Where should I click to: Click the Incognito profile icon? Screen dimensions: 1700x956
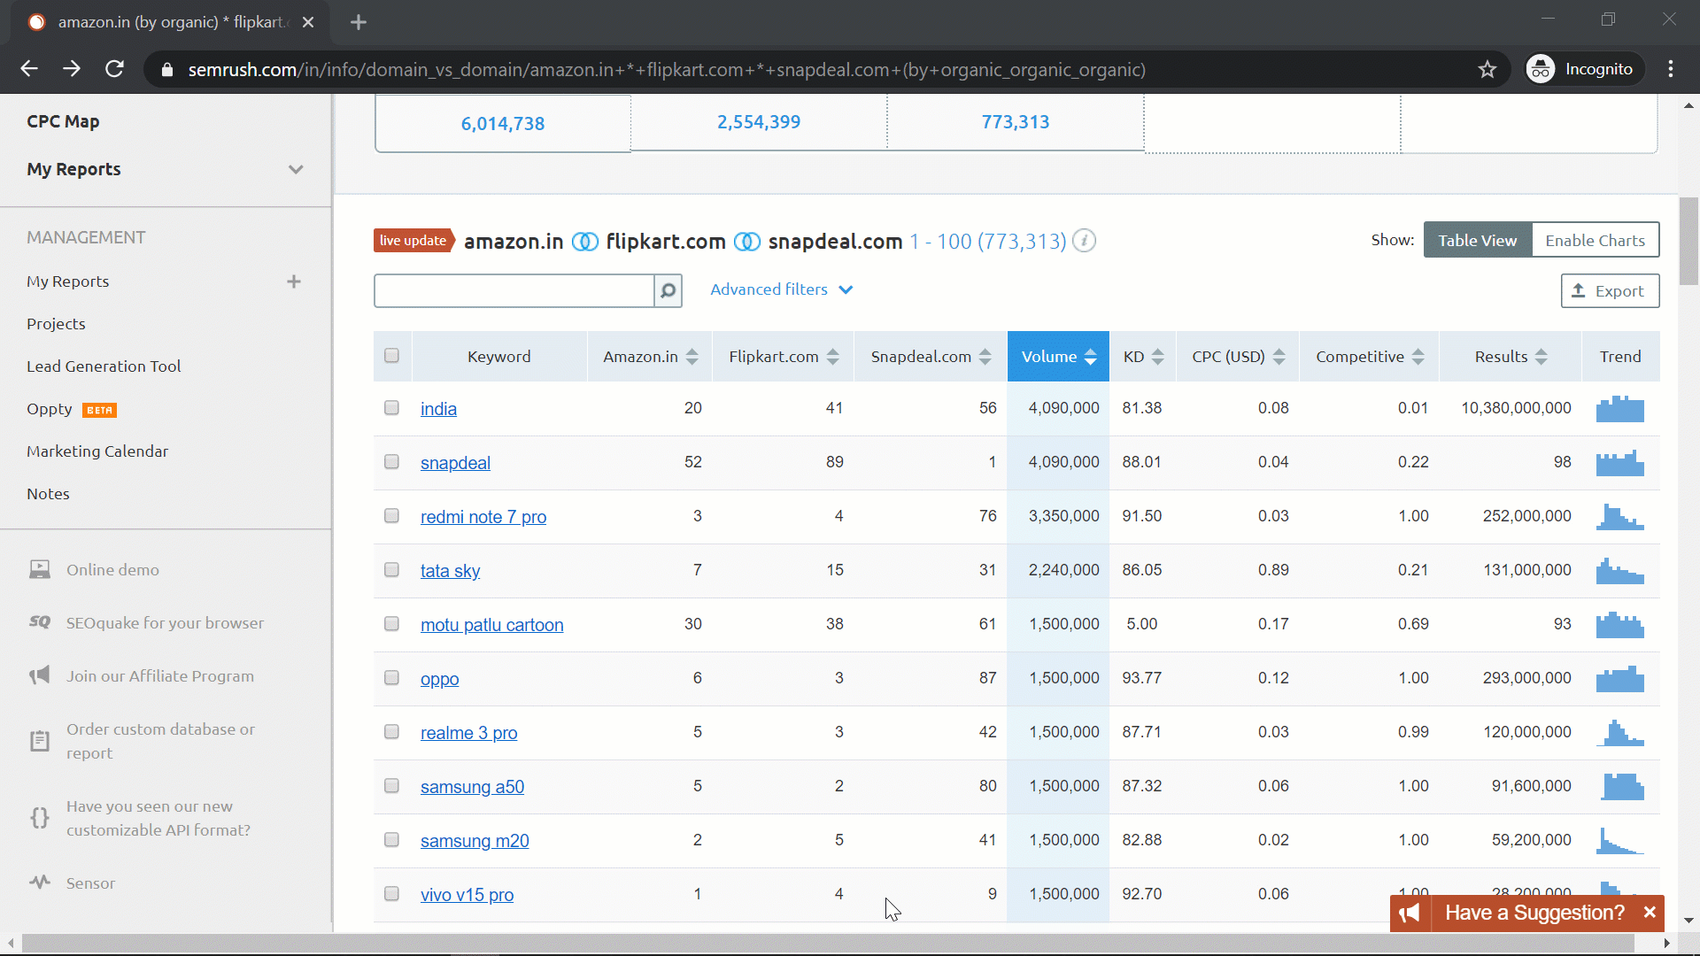(1541, 69)
